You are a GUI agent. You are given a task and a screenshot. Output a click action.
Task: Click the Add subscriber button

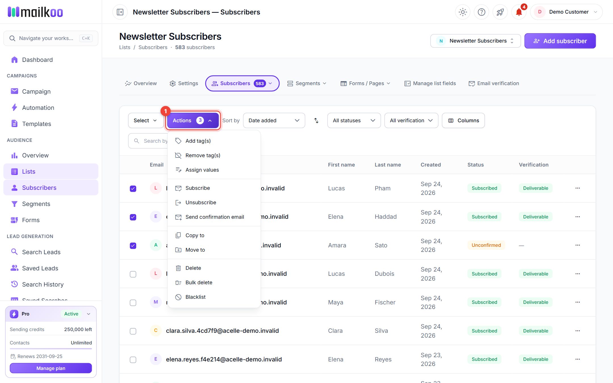point(560,41)
